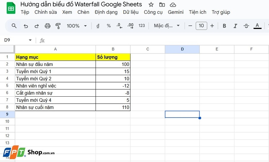Select cell 'Nhân viên nghỉ việc'

[55, 86]
